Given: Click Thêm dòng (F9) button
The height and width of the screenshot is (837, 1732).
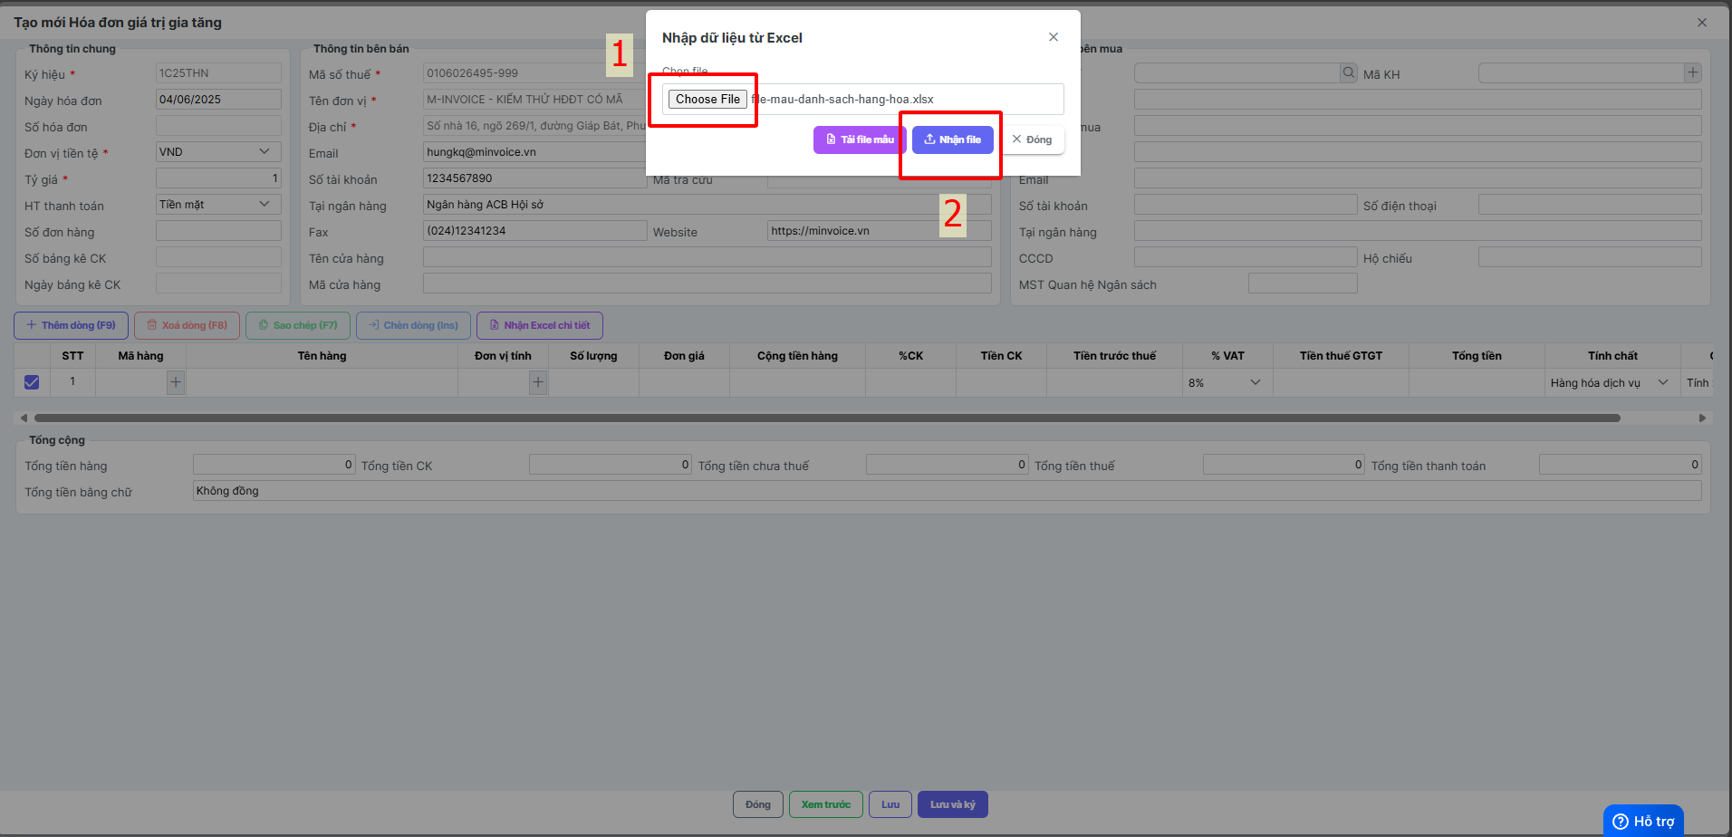Looking at the screenshot, I should click(x=71, y=325).
